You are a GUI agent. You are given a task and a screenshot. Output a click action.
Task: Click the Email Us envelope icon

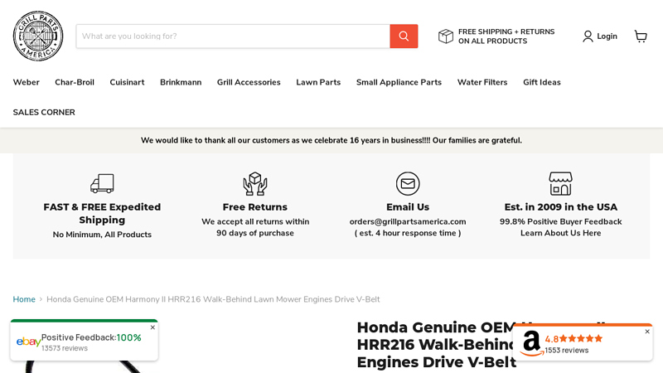point(408,183)
